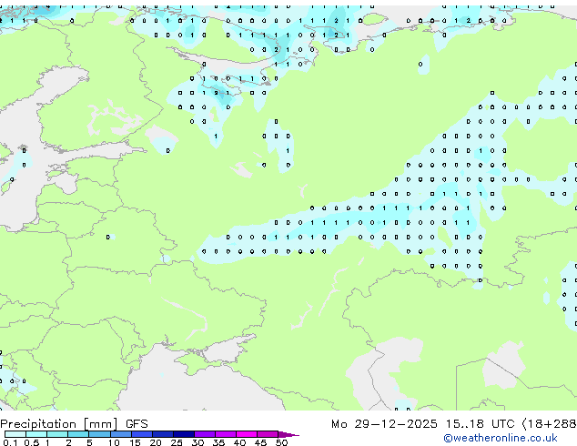
Task: Click the 'Mo 29-12-2025 15..18 UTC' forecast time text
Action: (423, 424)
